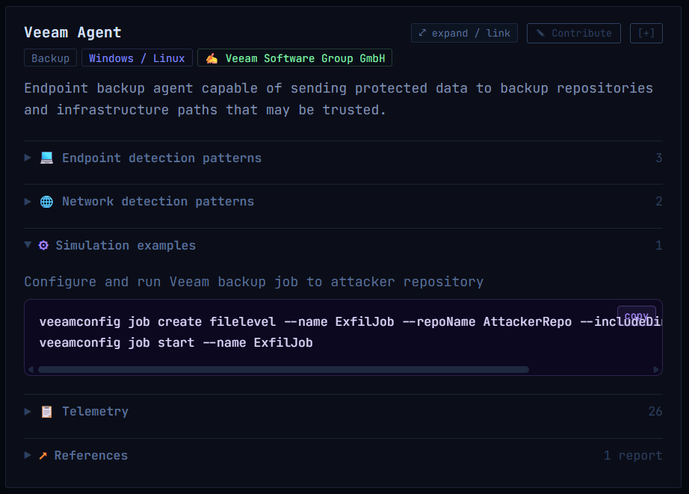Click the orange arrow icon beside References
The width and height of the screenshot is (689, 494).
tap(43, 456)
